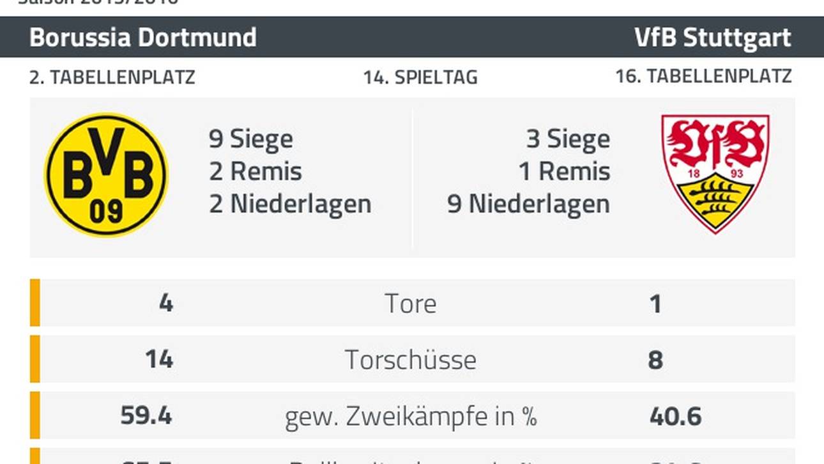Click the "2. TABELLENPLATZ" label for Dortmund
Viewport: 824px width, 464px height.
pos(112,77)
